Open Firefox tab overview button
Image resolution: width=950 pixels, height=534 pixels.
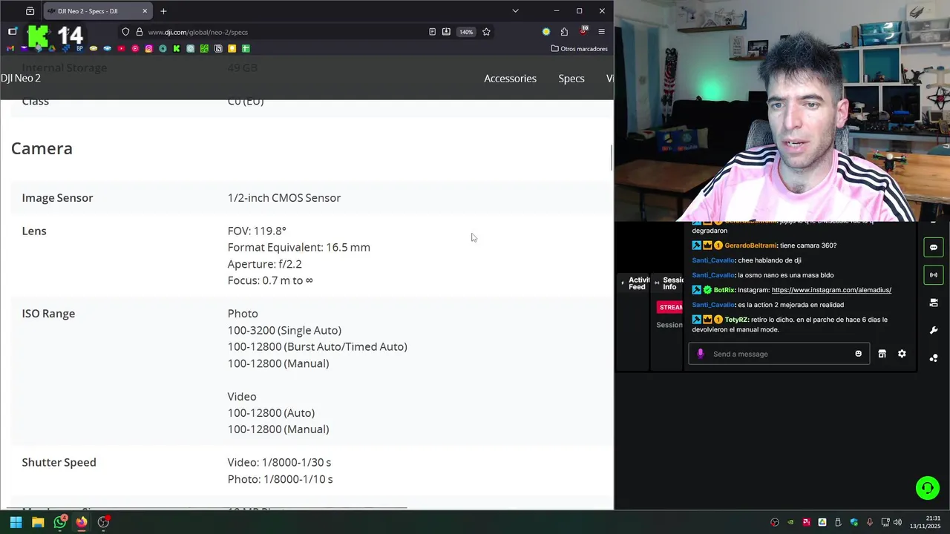pyautogui.click(x=30, y=11)
